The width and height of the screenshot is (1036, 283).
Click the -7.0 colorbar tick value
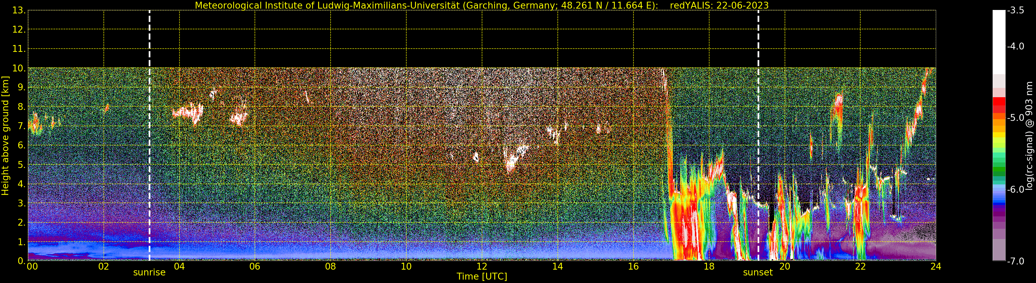1015,261
